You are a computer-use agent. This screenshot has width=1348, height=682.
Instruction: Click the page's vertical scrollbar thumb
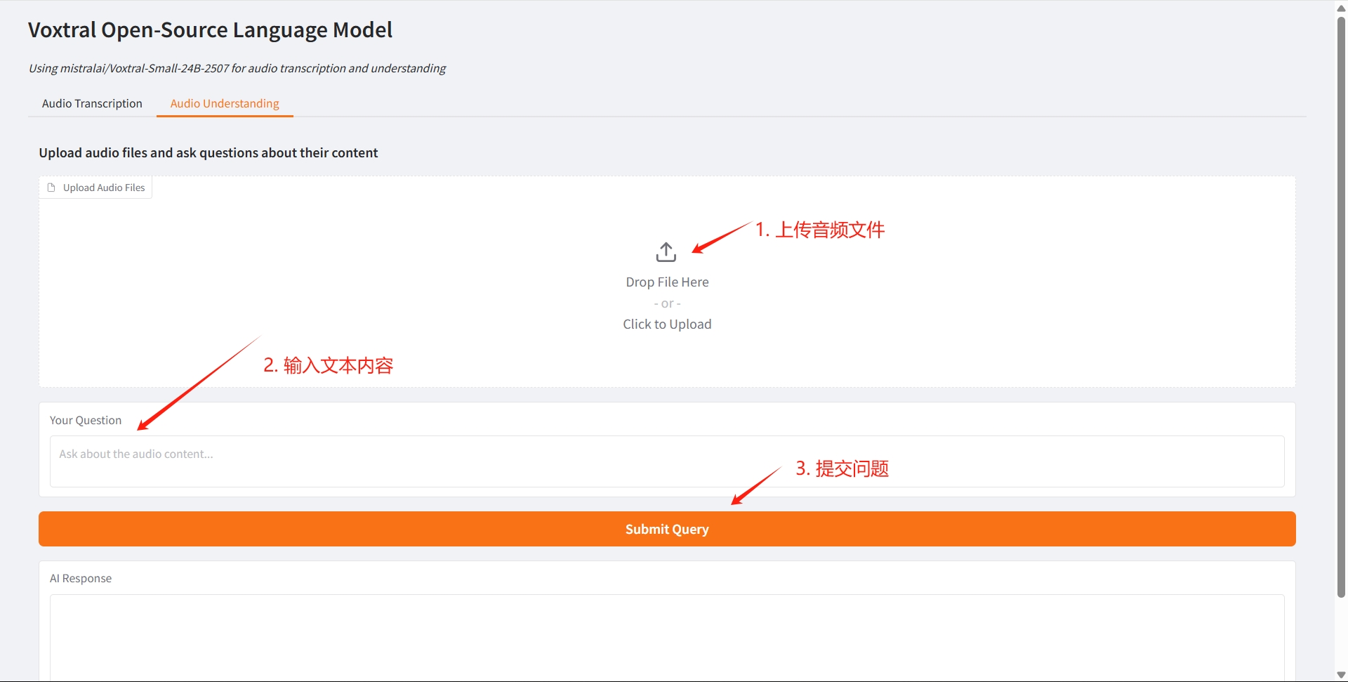coord(1342,306)
